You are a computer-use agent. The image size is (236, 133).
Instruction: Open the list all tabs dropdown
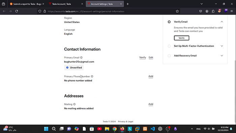click(202, 4)
